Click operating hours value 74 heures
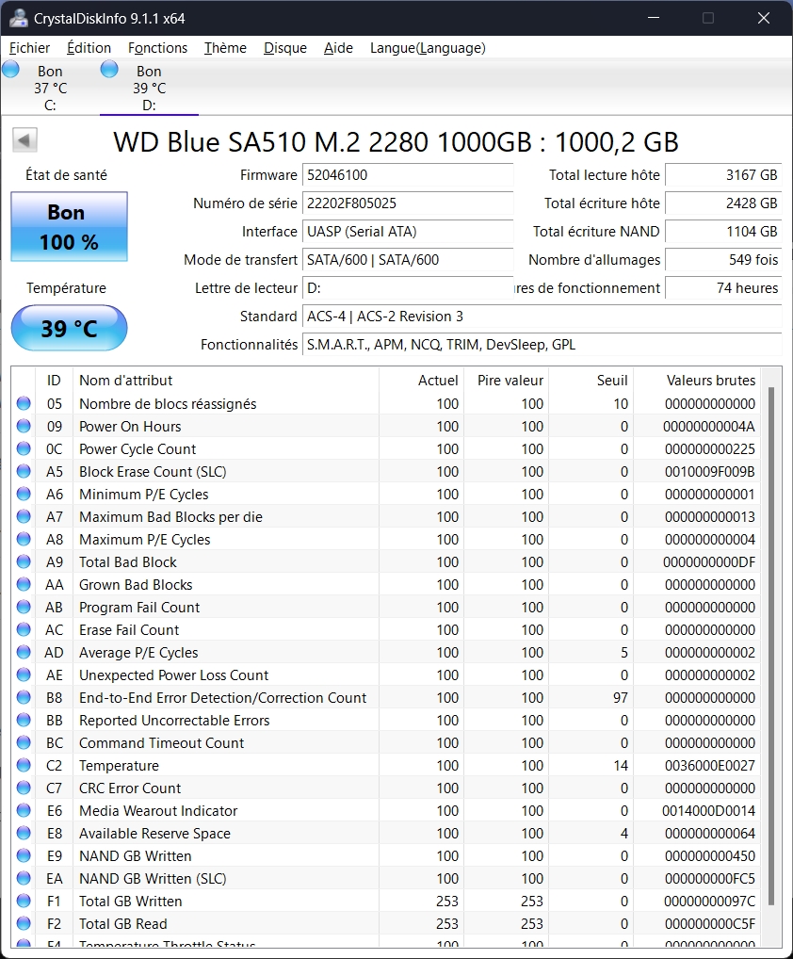The width and height of the screenshot is (793, 959). [x=723, y=287]
